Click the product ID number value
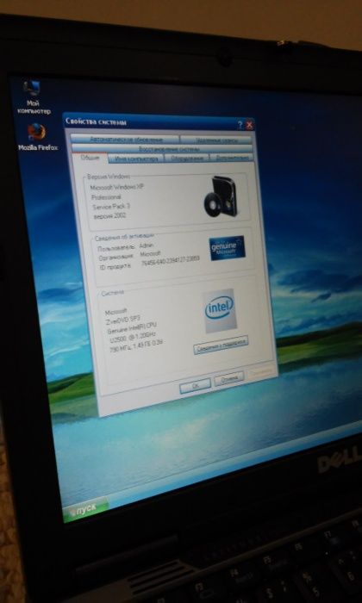Image resolution: width=362 pixels, height=603 pixels. coord(171,262)
